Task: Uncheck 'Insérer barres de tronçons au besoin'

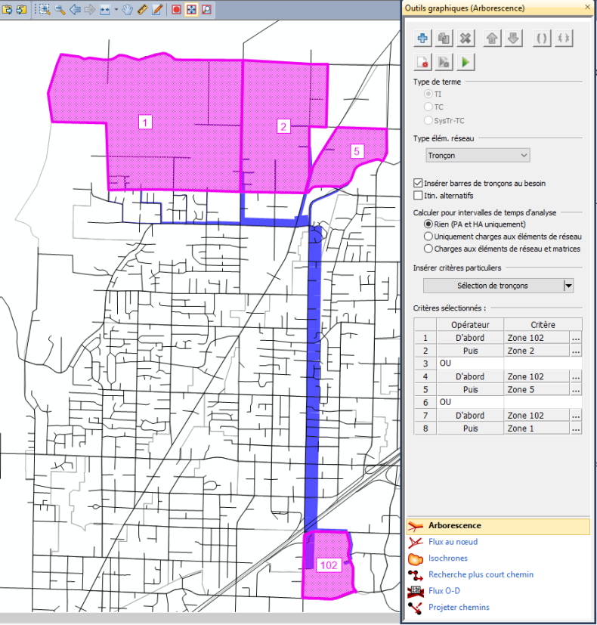Action: point(418,183)
